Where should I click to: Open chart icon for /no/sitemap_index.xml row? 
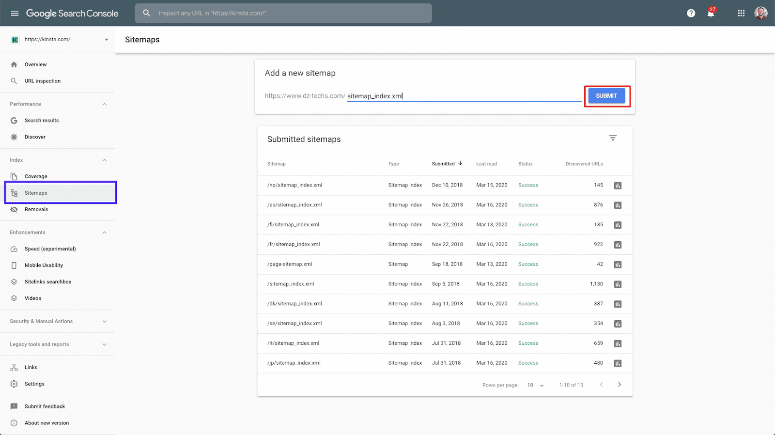[618, 186]
